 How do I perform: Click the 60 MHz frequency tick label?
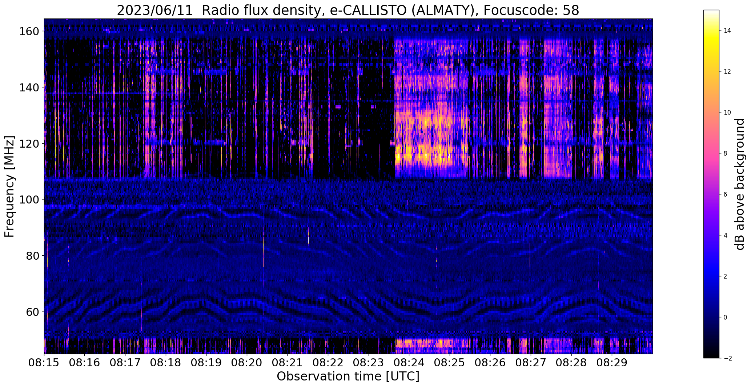[x=32, y=312]
